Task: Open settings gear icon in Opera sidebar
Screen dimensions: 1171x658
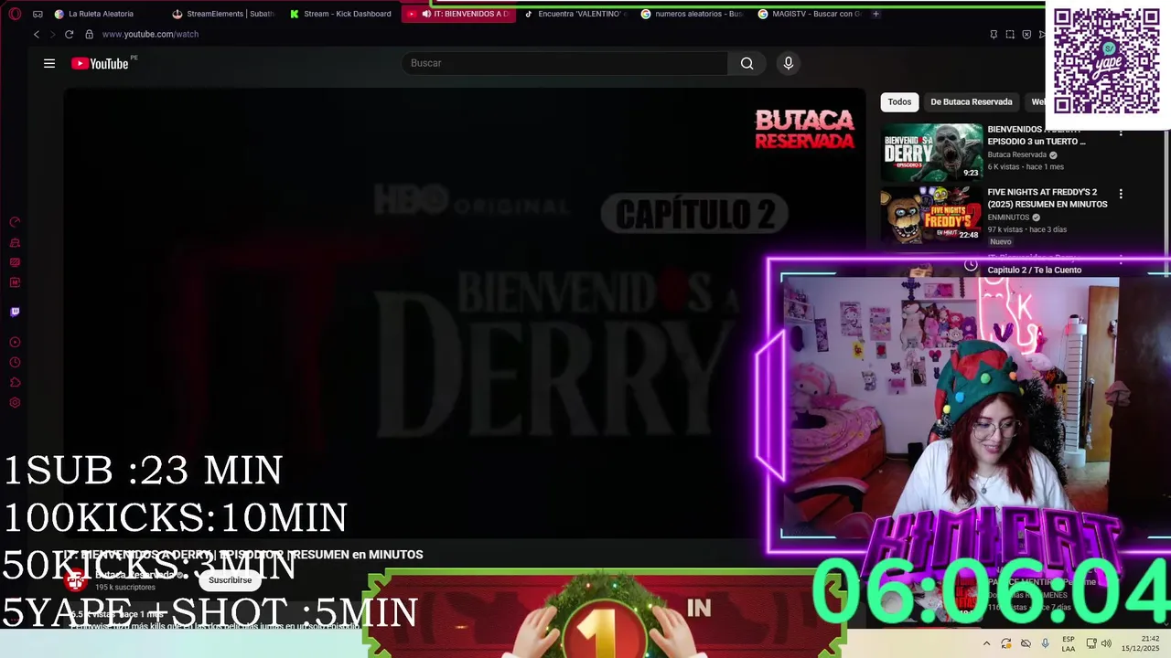Action: (15, 403)
